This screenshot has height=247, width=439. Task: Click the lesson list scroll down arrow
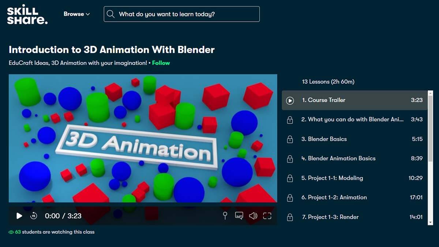[430, 222]
